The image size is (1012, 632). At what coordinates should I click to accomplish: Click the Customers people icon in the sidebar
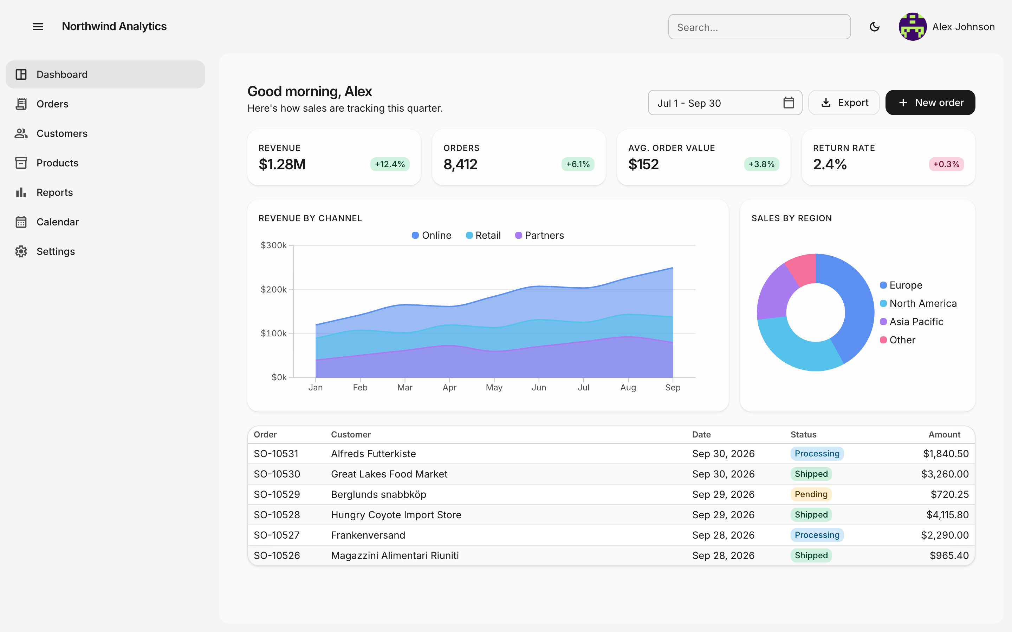click(21, 133)
